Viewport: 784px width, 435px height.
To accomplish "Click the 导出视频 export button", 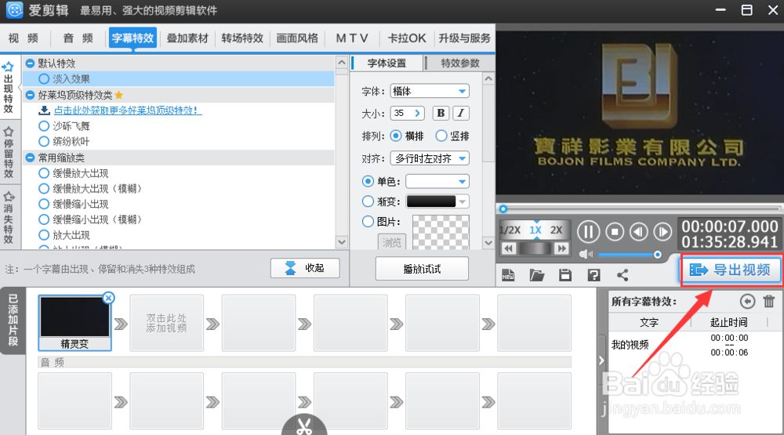I will [731, 270].
